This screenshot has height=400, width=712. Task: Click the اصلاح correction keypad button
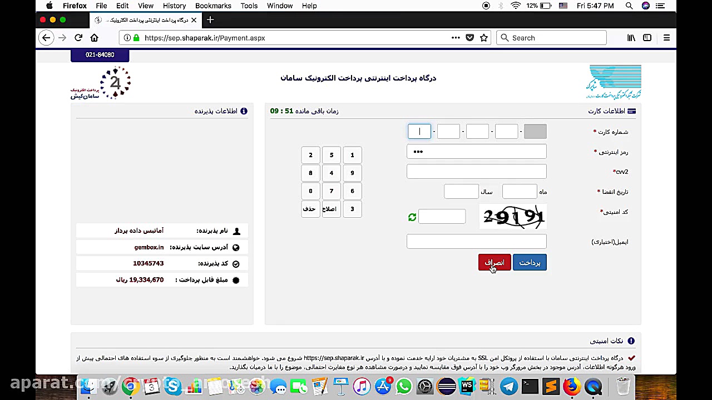pos(332,209)
